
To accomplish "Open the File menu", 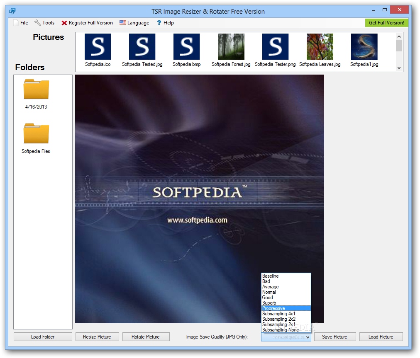I will [x=21, y=23].
